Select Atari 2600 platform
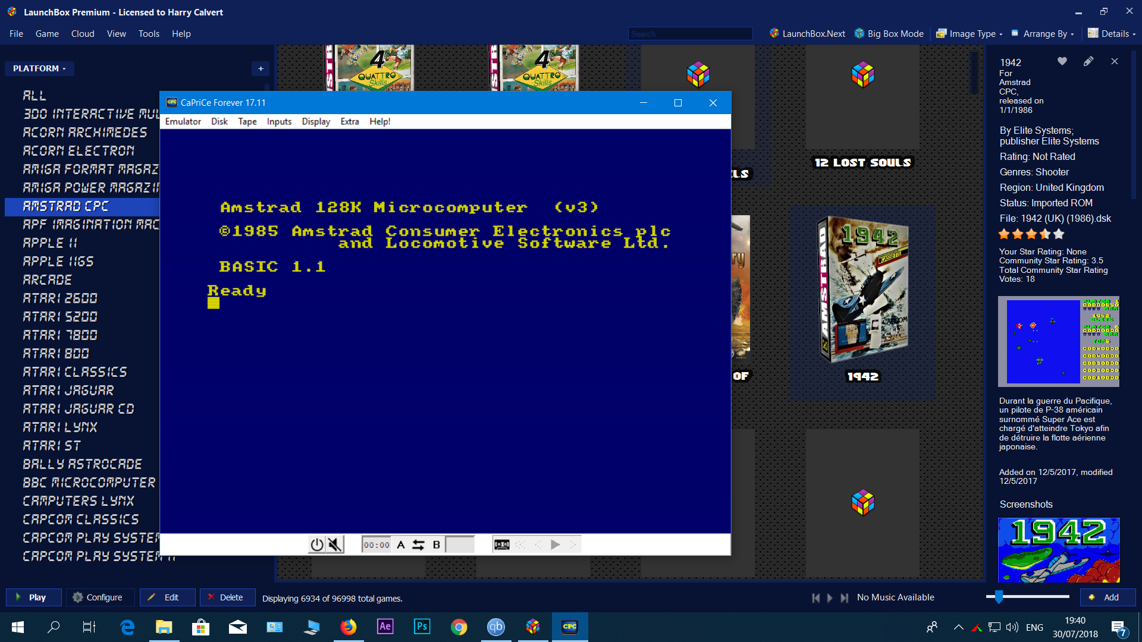Image resolution: width=1142 pixels, height=642 pixels. [60, 298]
